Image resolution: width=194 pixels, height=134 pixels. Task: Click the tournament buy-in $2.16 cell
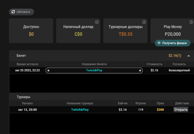(x=122, y=110)
